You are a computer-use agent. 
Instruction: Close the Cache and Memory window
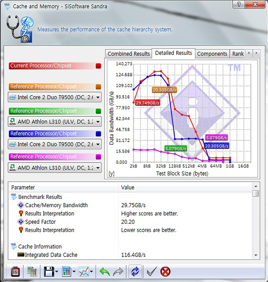[255, 4]
